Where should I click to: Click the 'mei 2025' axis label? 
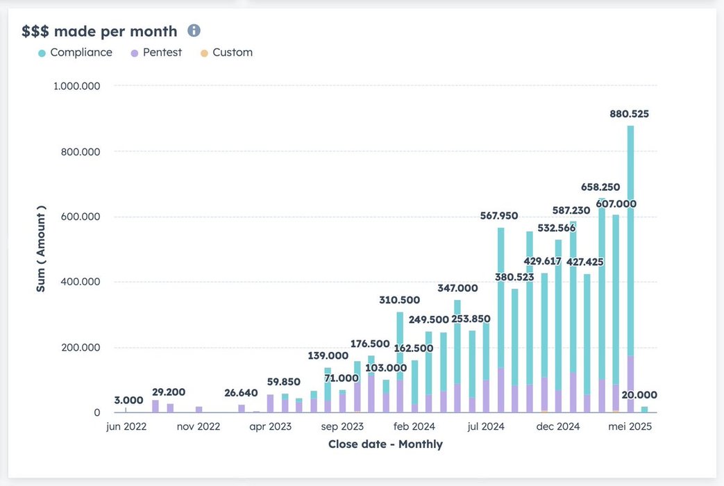click(x=630, y=426)
